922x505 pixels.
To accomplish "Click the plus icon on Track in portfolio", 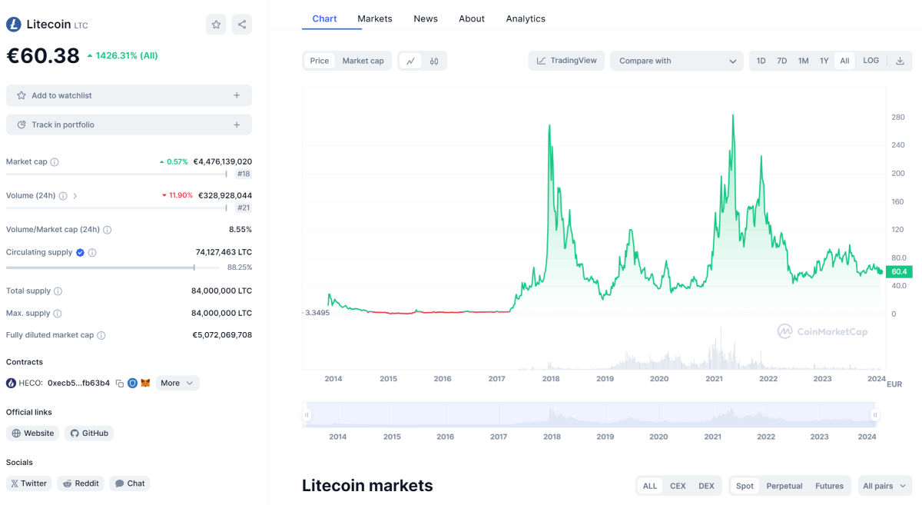I will [237, 125].
